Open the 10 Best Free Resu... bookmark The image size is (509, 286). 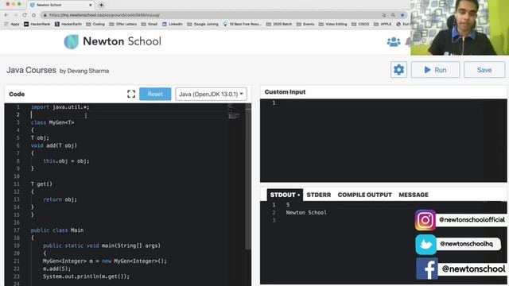pos(242,24)
